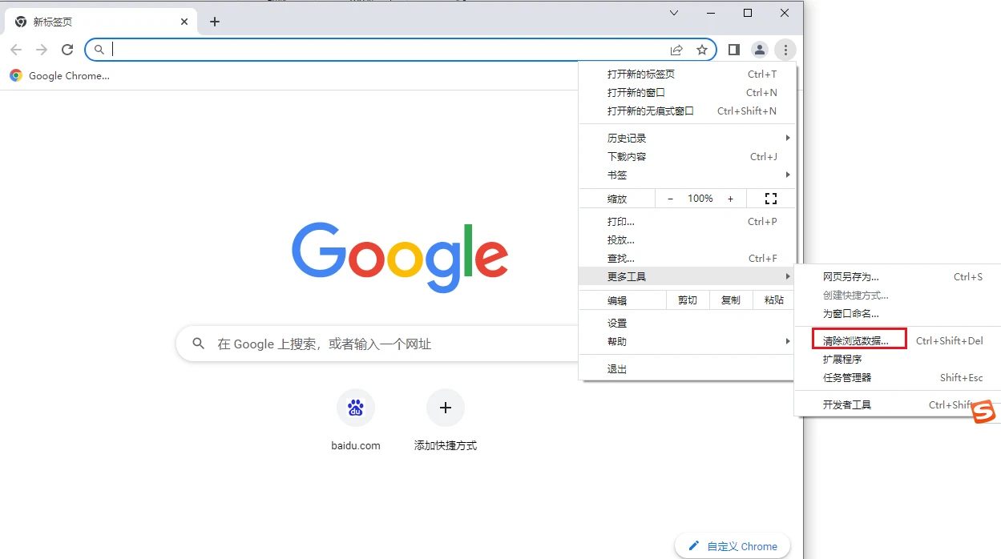Open 扩展程序 from submenu
The height and width of the screenshot is (559, 1001).
pos(898,359)
